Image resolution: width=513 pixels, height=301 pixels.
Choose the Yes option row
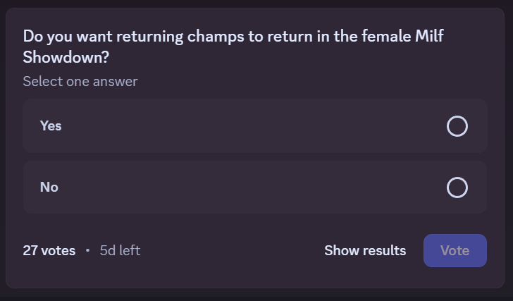254,126
